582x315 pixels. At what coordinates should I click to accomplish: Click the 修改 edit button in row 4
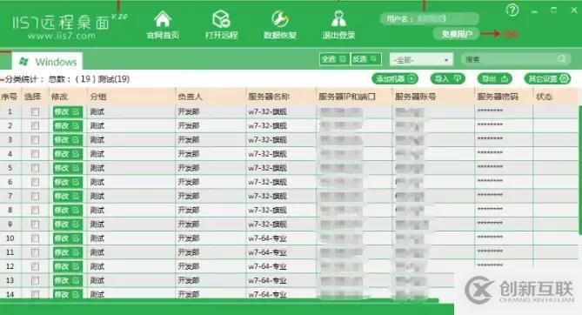pyautogui.click(x=67, y=154)
